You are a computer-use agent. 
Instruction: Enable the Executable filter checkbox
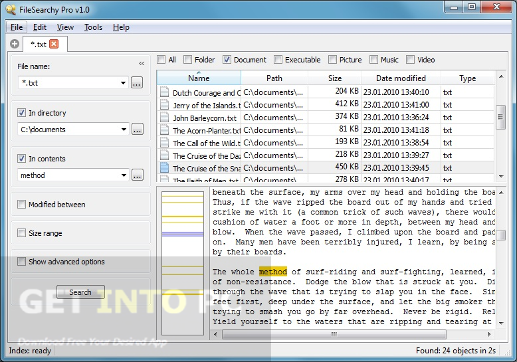tap(278, 60)
